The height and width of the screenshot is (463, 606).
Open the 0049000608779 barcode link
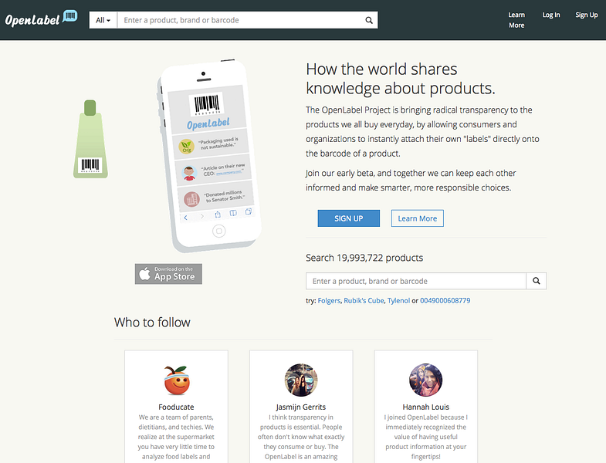pos(445,301)
